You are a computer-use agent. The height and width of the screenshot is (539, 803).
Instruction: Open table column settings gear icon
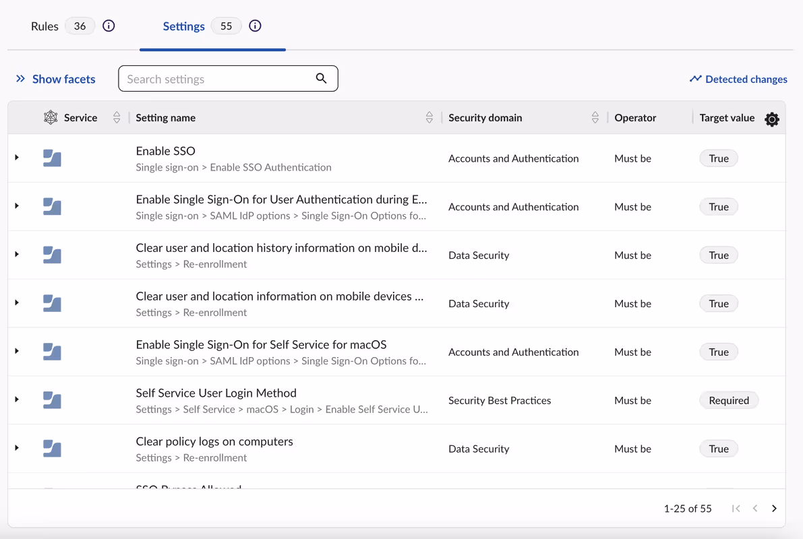[x=772, y=119]
